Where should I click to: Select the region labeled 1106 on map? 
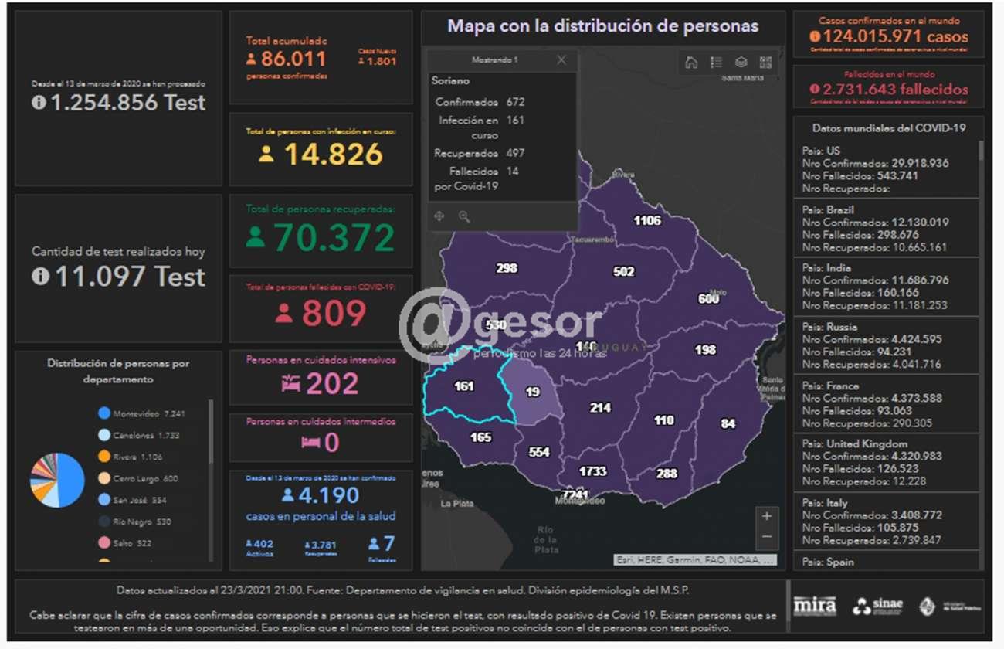tap(647, 220)
